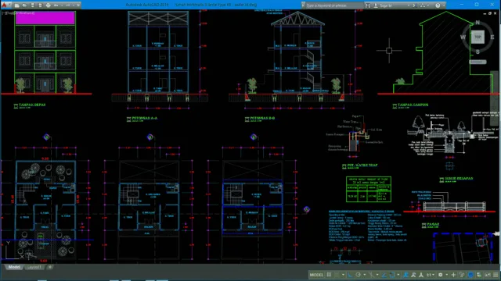Click the Help question mark icon

tap(438, 5)
